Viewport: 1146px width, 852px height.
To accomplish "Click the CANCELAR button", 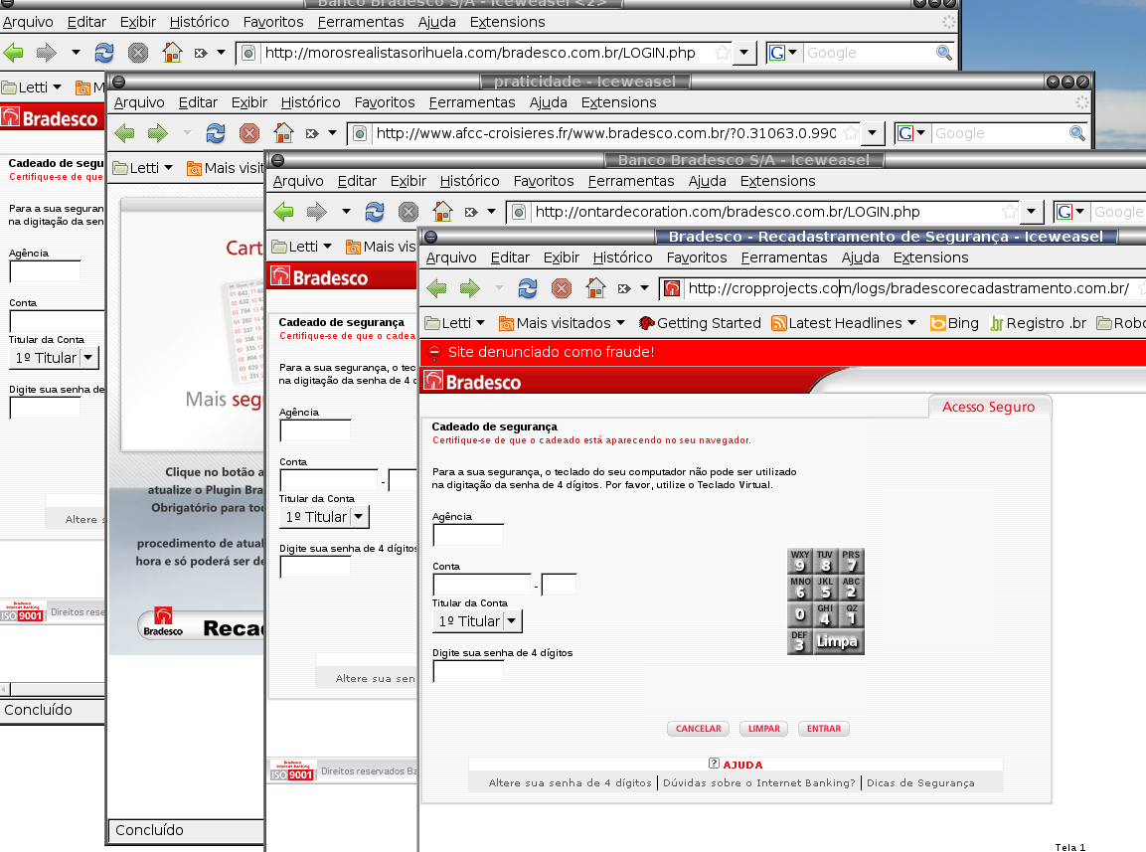I will 698,729.
